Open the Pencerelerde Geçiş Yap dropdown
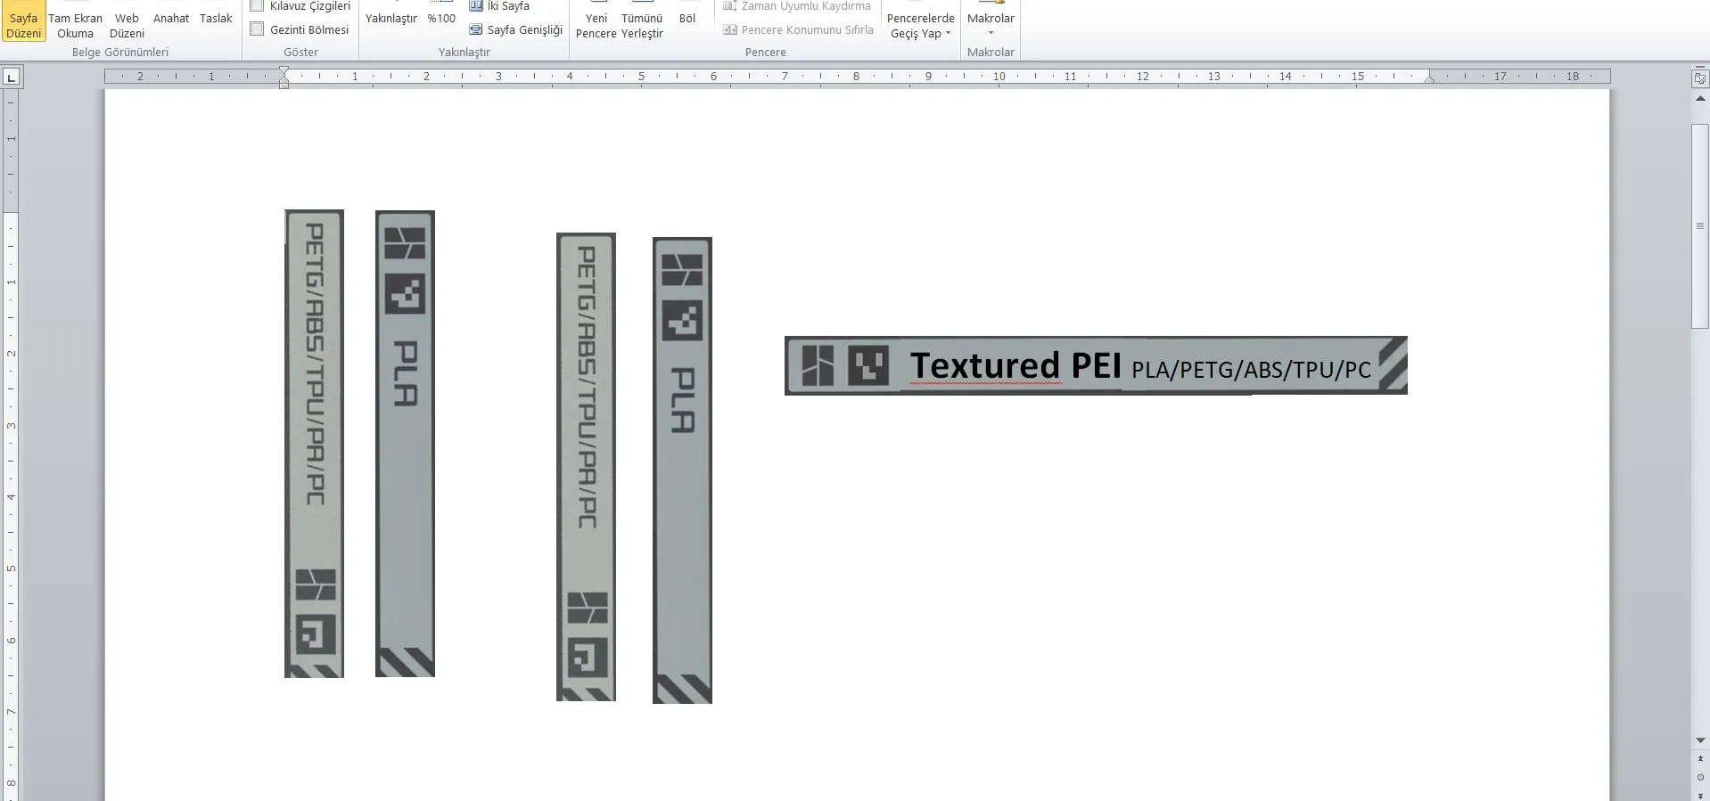 [920, 26]
